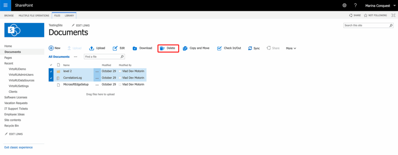Click the site search magnifier icon

[x=391, y=25]
